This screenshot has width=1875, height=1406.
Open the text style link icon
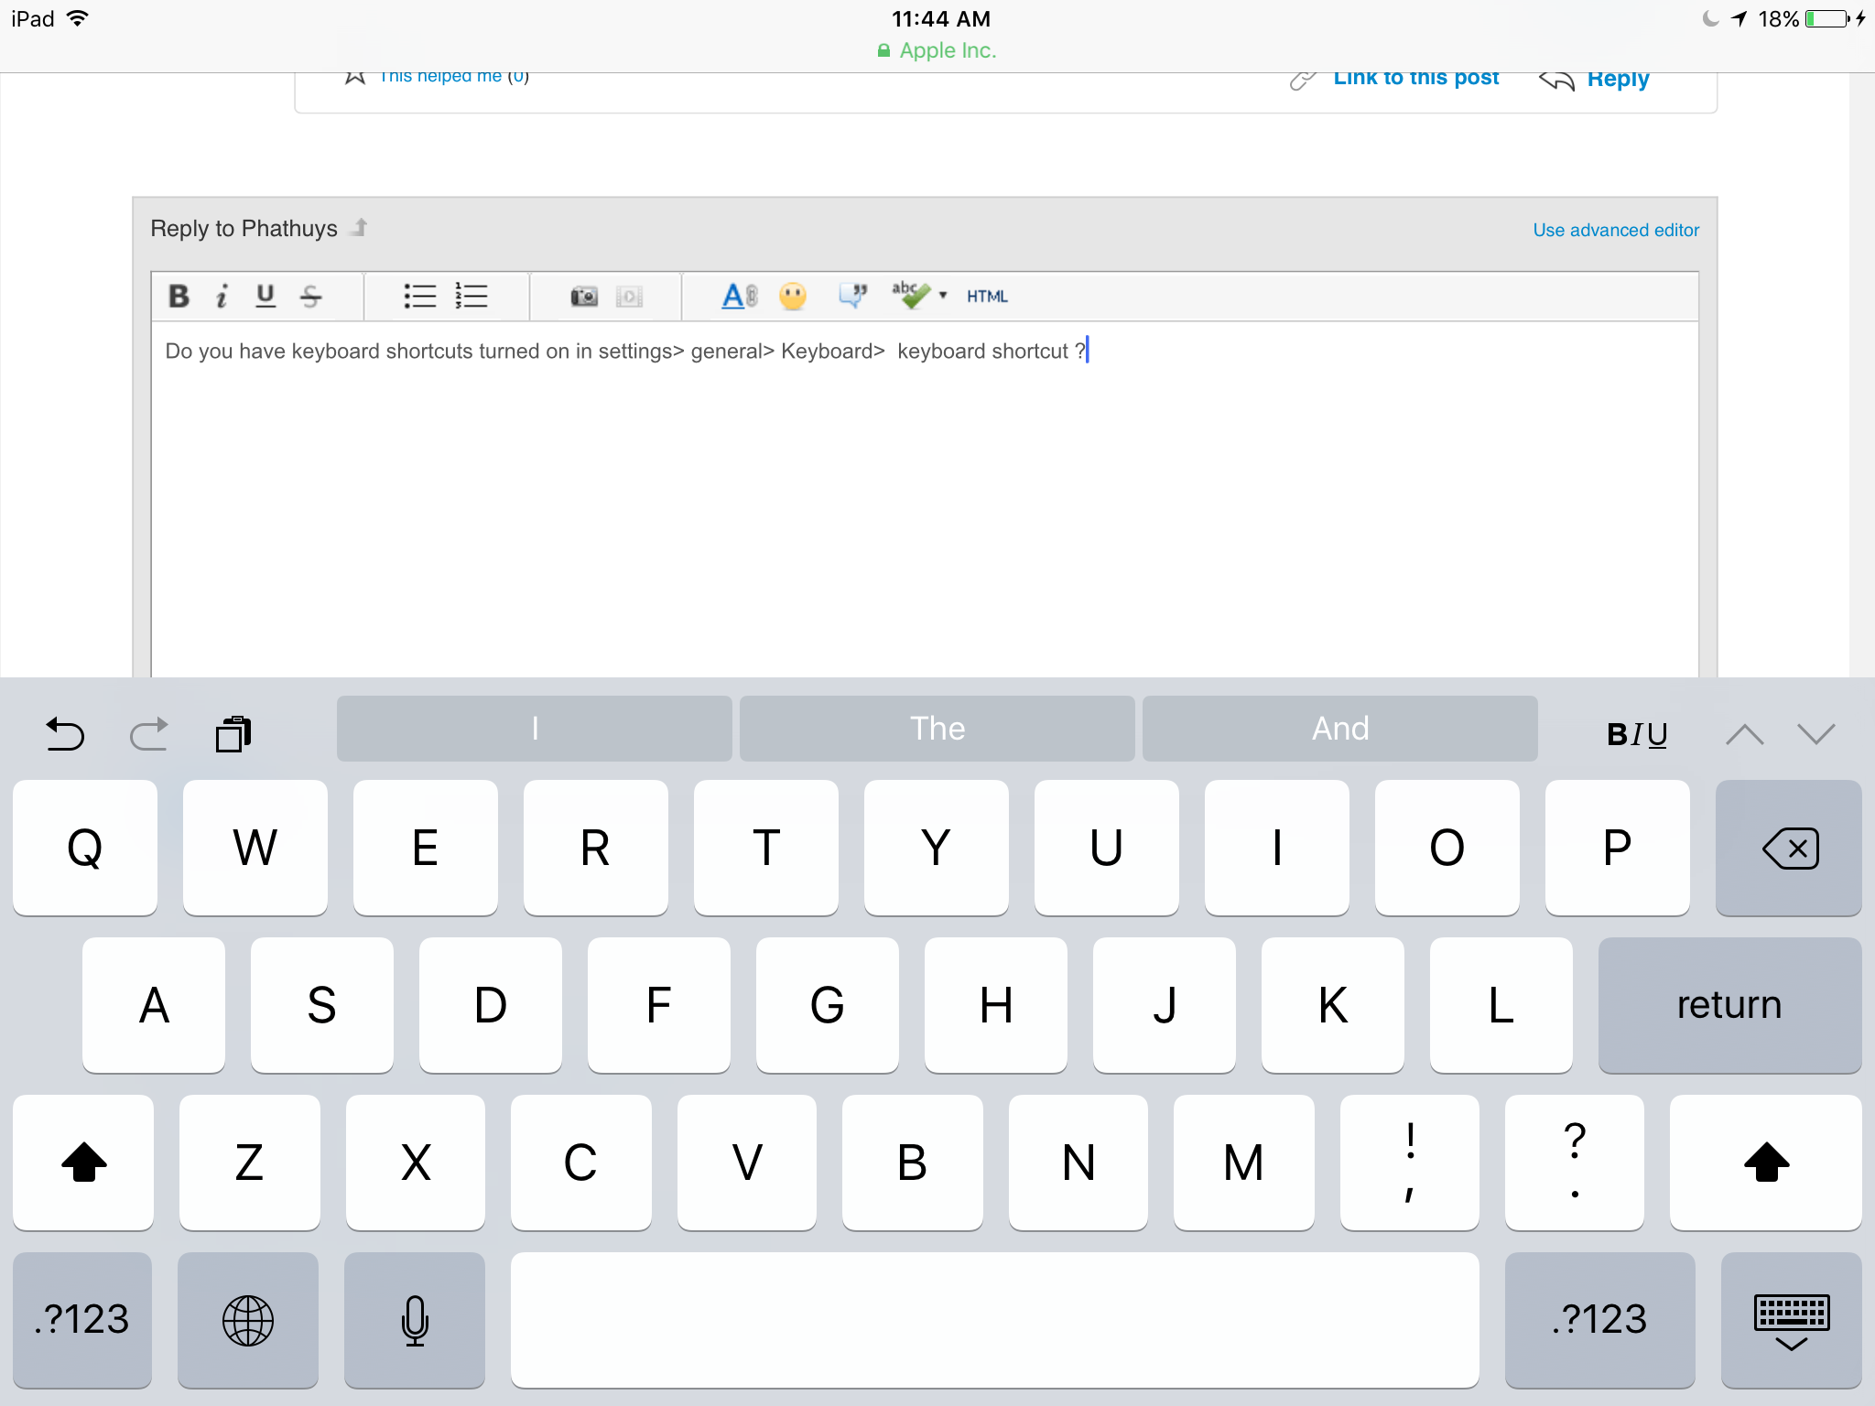pos(740,296)
